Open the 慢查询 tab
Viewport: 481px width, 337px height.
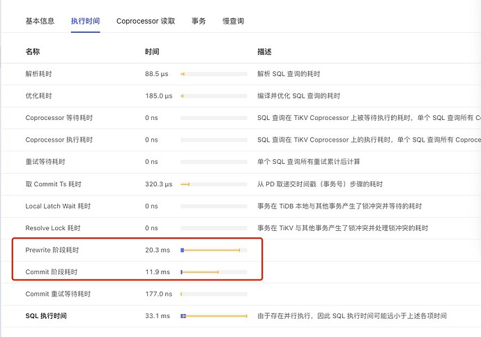[x=233, y=21]
